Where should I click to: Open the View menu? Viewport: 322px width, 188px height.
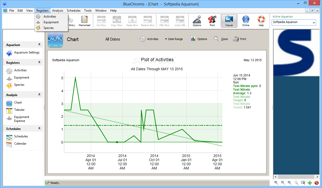(29, 11)
